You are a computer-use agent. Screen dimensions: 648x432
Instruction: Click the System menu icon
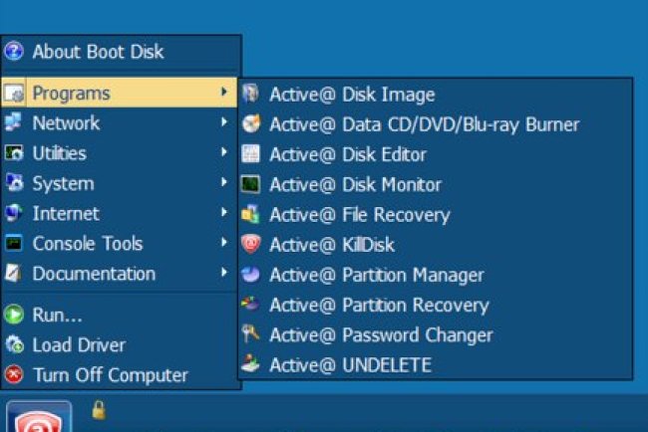click(15, 183)
